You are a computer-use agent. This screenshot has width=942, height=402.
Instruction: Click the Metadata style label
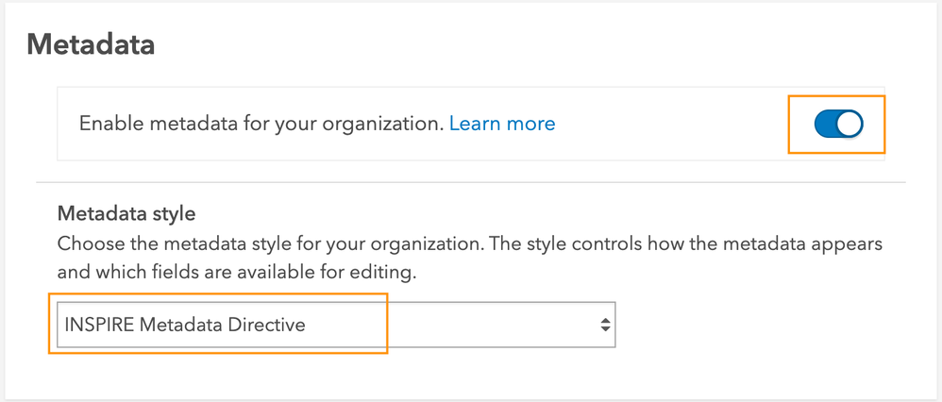(126, 213)
